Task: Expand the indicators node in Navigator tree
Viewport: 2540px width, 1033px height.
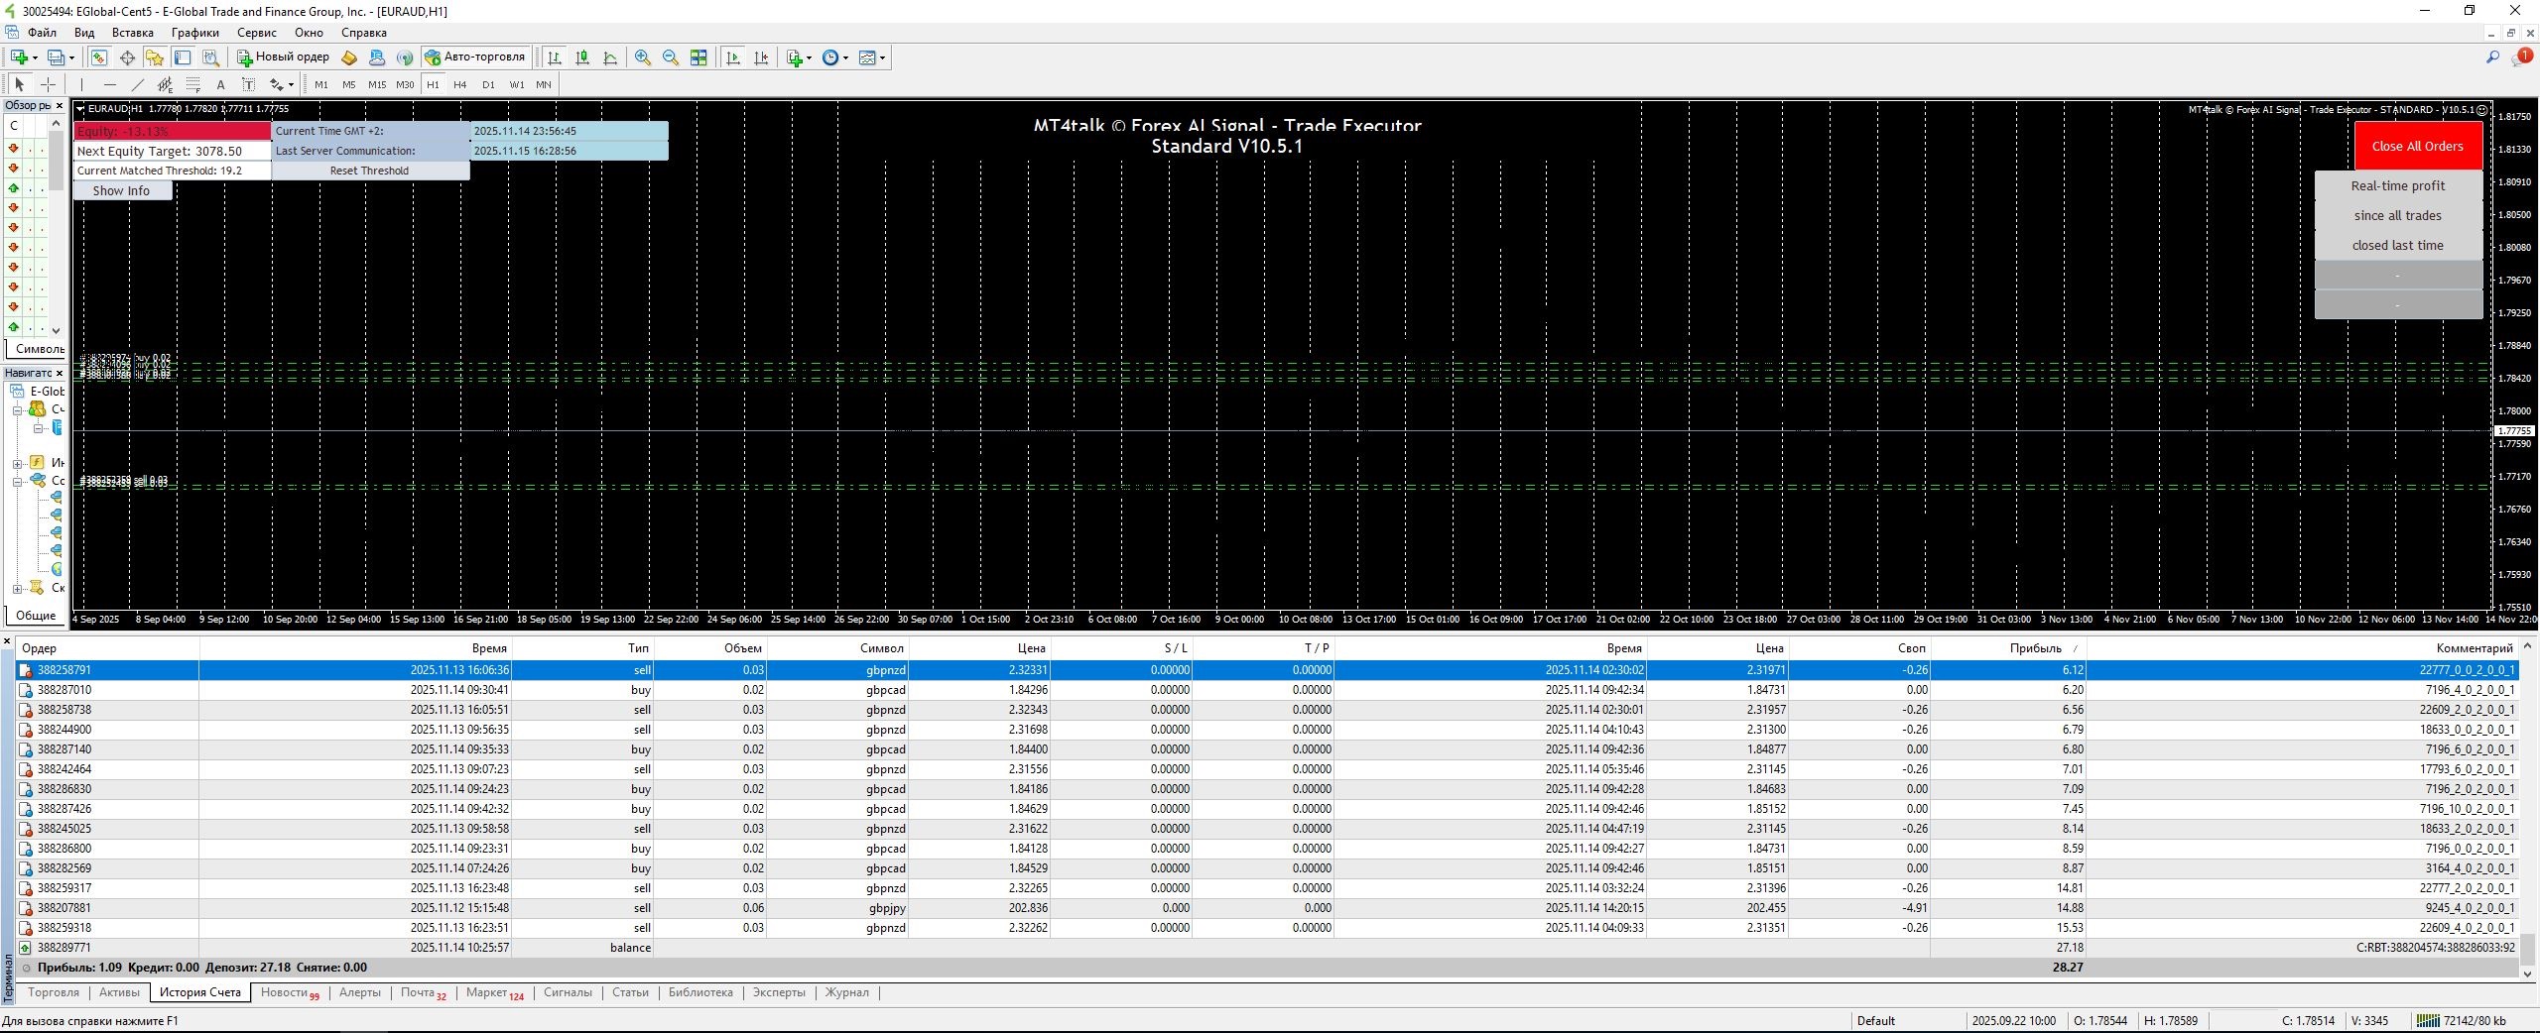Action: [18, 463]
